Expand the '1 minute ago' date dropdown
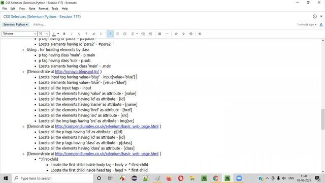The width and height of the screenshot is (325, 183). 307,24
